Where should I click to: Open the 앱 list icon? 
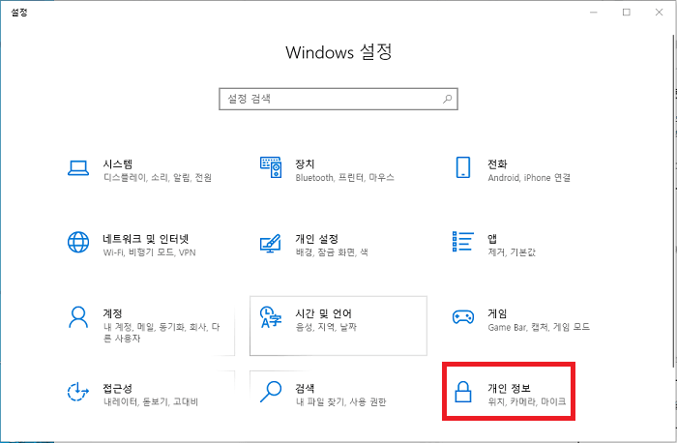pos(463,242)
